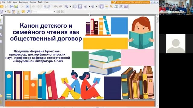Click the find previous button
Viewport: 193px width, 108px height.
pos(58,12)
